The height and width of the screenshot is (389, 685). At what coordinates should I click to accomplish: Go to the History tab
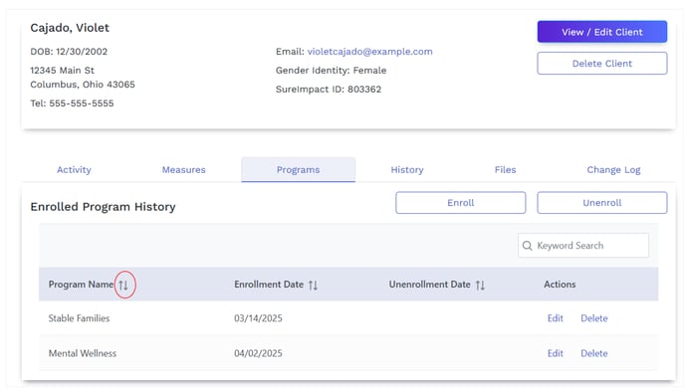[x=406, y=170]
